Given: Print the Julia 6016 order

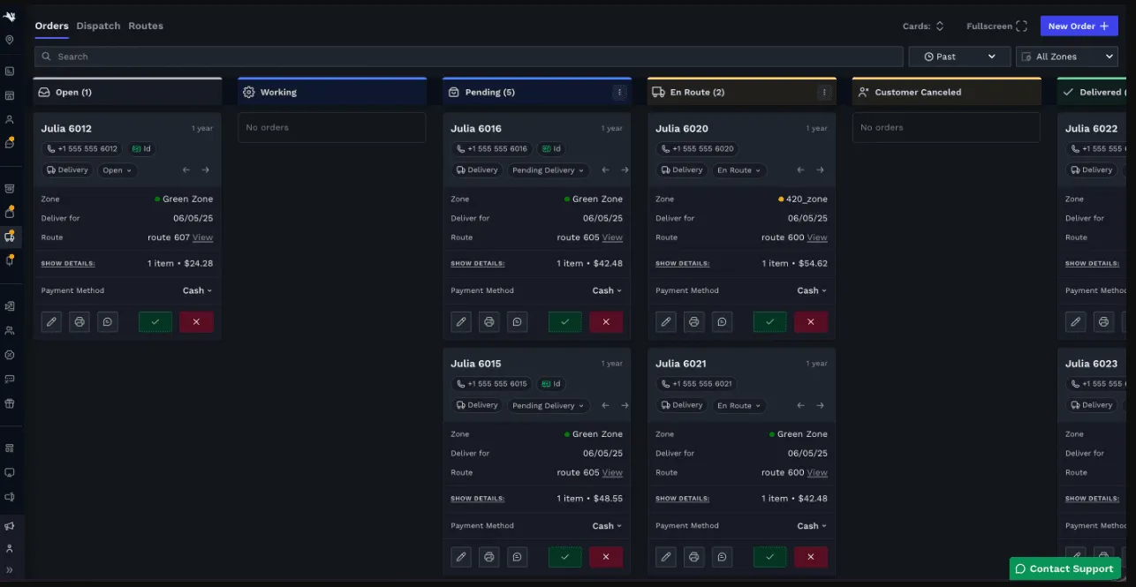Looking at the screenshot, I should point(489,322).
